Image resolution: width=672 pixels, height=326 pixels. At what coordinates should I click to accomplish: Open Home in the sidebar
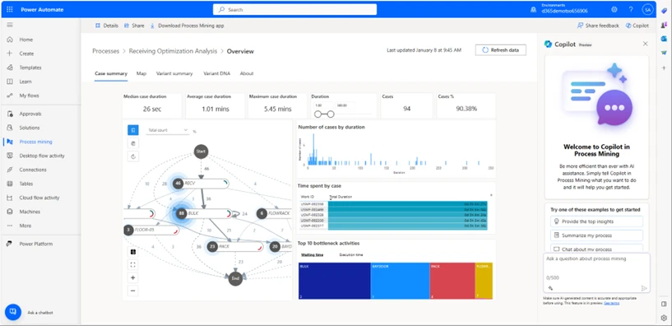coord(25,40)
